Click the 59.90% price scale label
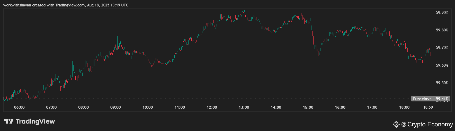 (442, 13)
